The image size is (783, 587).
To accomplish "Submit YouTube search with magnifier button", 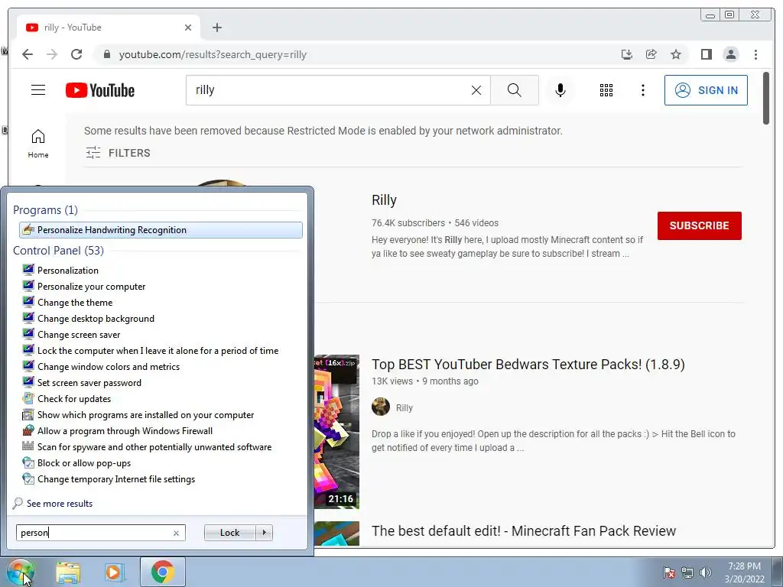I will click(x=515, y=90).
